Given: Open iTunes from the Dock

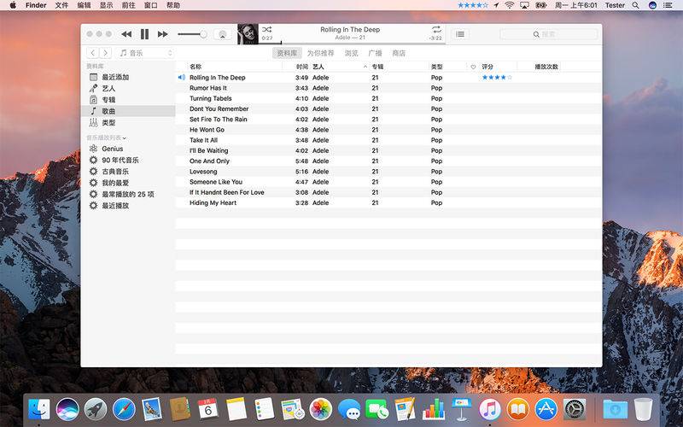Looking at the screenshot, I should (489, 409).
